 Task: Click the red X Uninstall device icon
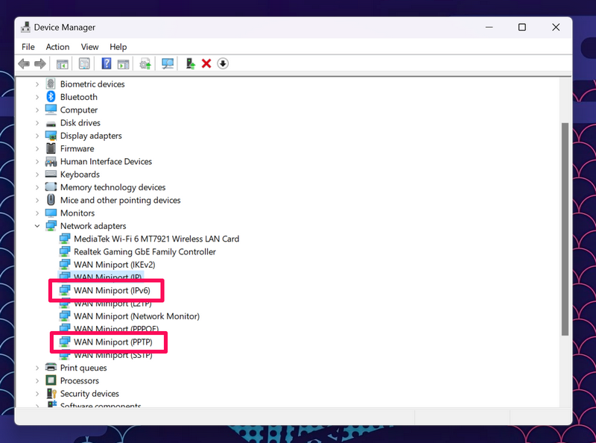(x=206, y=64)
